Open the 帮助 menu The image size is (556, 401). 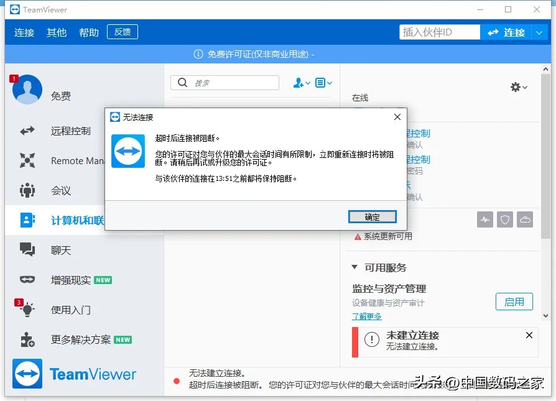[88, 32]
